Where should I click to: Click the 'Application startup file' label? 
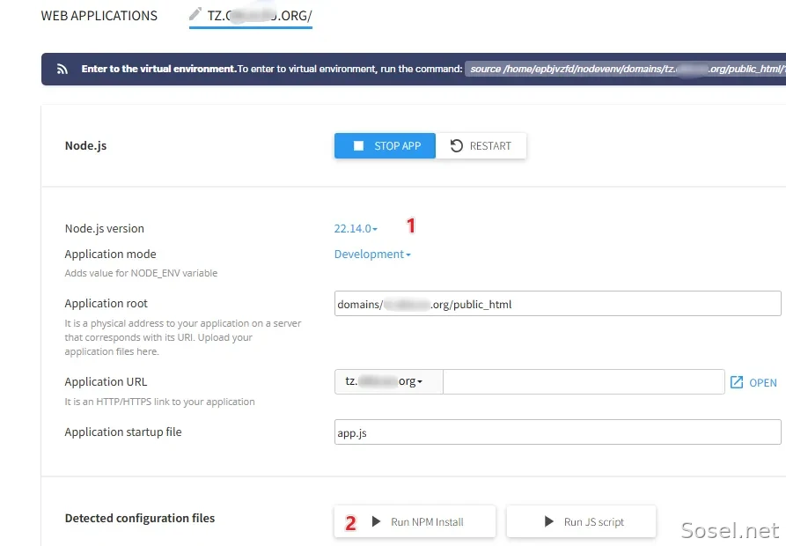pyautogui.click(x=123, y=432)
